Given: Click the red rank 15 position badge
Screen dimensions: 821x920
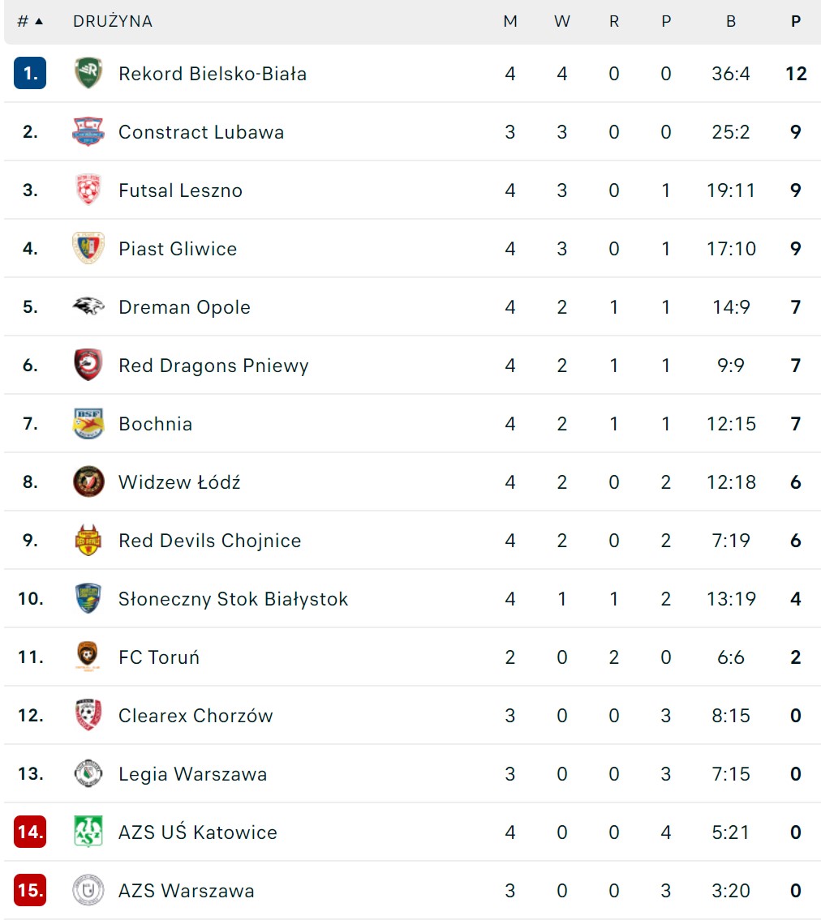Looking at the screenshot, I should click(x=30, y=891).
